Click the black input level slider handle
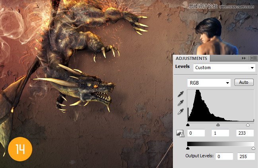This screenshot has height=168, width=258. point(188,125)
